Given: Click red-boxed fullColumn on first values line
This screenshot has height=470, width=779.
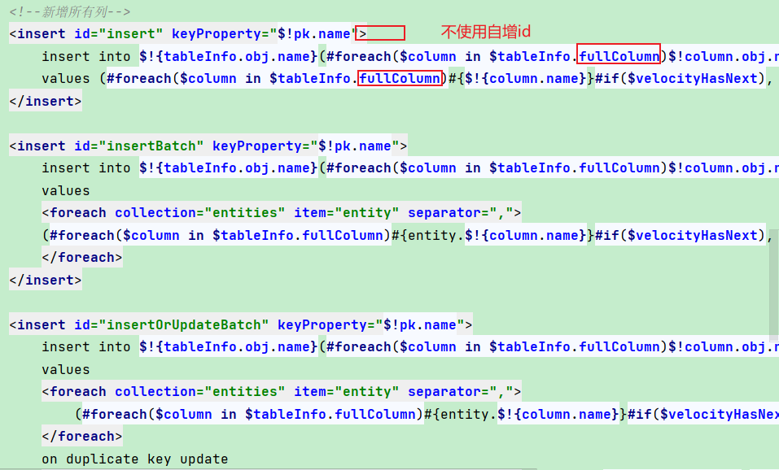Looking at the screenshot, I should pyautogui.click(x=399, y=79).
